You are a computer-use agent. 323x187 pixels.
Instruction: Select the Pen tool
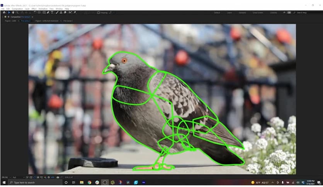[x=48, y=12]
